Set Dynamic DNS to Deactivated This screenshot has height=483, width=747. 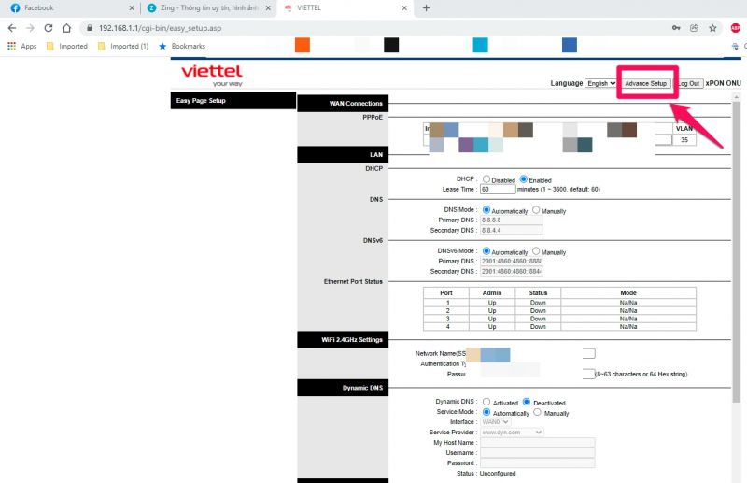(x=527, y=402)
